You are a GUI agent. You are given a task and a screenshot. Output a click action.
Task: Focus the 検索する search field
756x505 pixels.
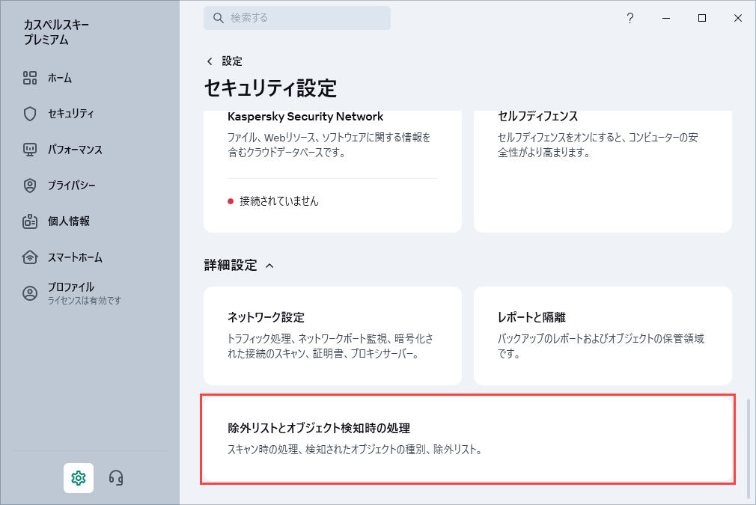[297, 18]
